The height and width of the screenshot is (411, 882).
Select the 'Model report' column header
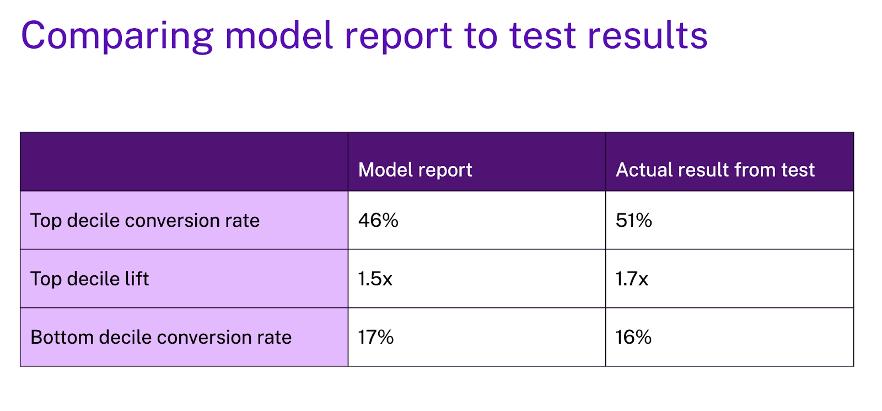pos(415,170)
